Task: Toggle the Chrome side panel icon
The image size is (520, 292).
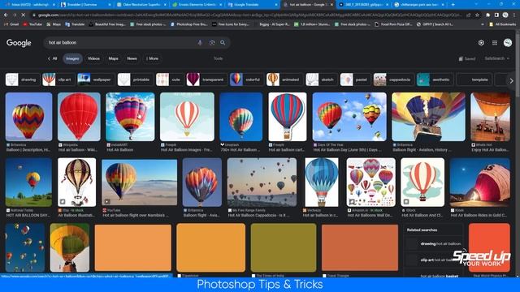Action: [x=496, y=15]
